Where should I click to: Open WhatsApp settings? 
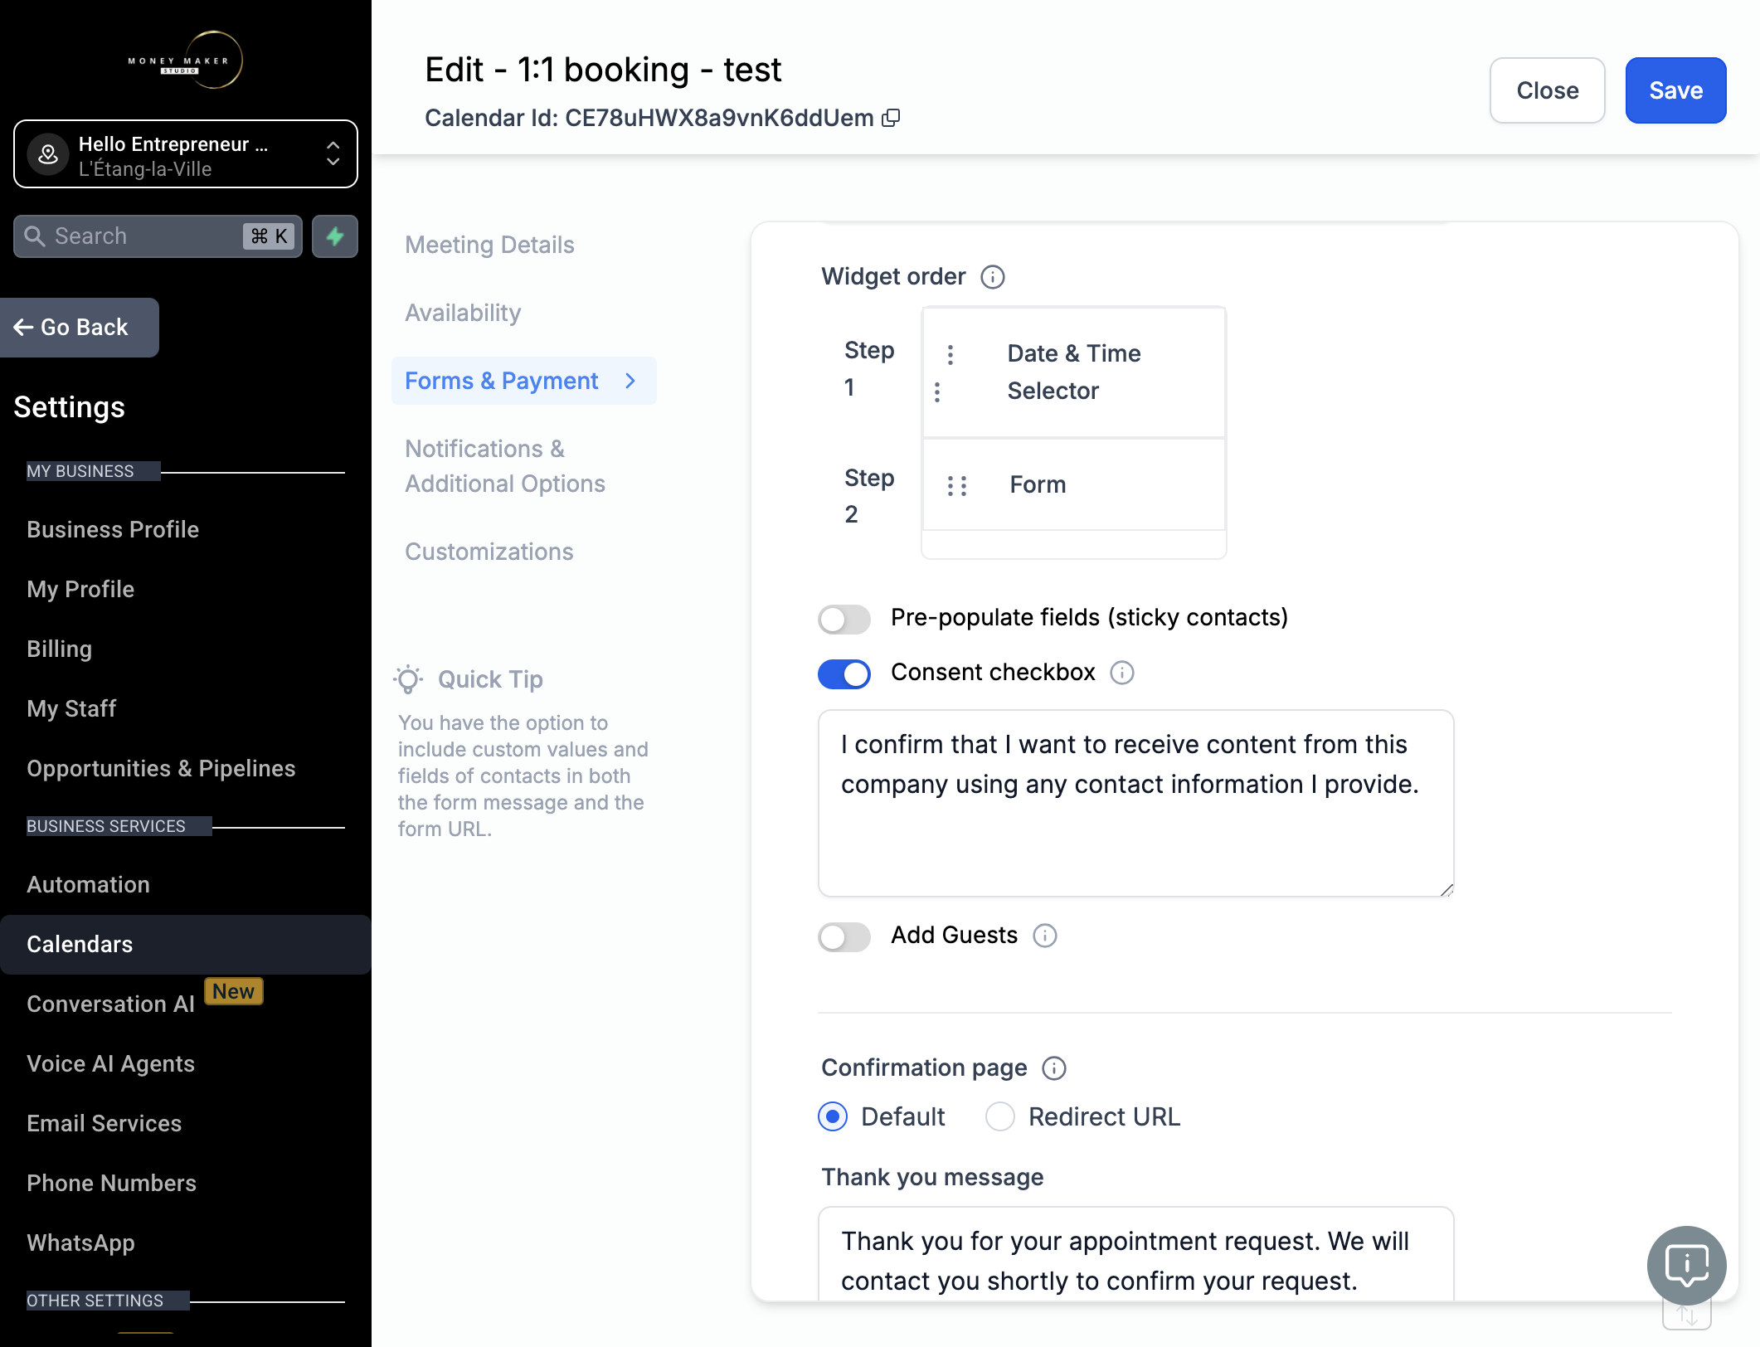(80, 1242)
